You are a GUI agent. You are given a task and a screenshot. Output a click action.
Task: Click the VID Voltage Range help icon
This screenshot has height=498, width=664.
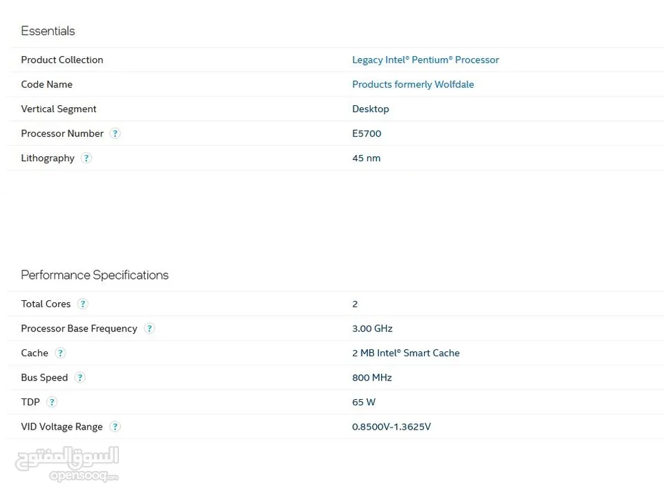point(115,427)
